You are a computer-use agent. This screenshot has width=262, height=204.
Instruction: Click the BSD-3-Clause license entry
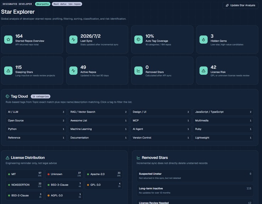tap(64, 185)
